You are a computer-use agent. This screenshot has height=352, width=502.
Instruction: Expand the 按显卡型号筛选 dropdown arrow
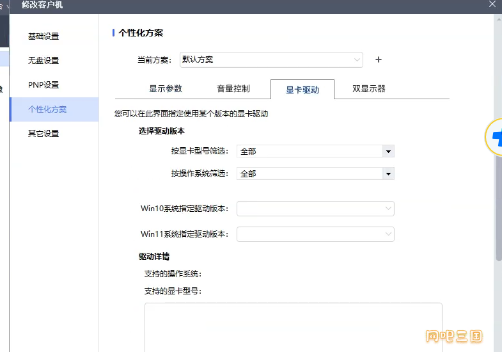tap(388, 152)
